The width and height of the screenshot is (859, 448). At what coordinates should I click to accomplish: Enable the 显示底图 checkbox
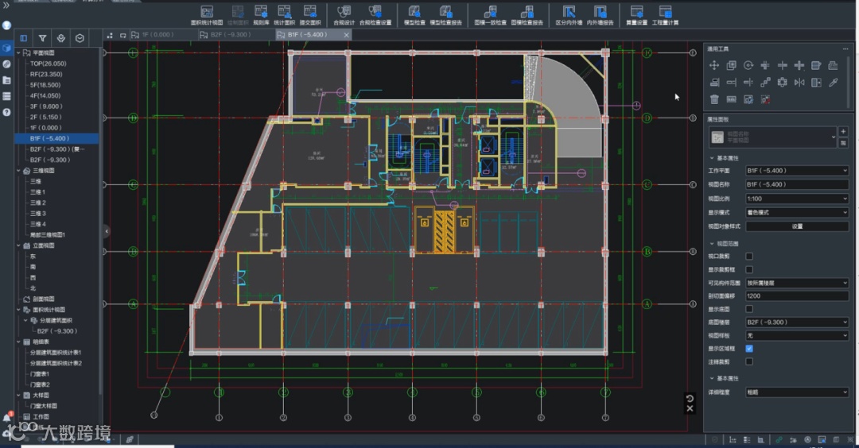(x=749, y=309)
